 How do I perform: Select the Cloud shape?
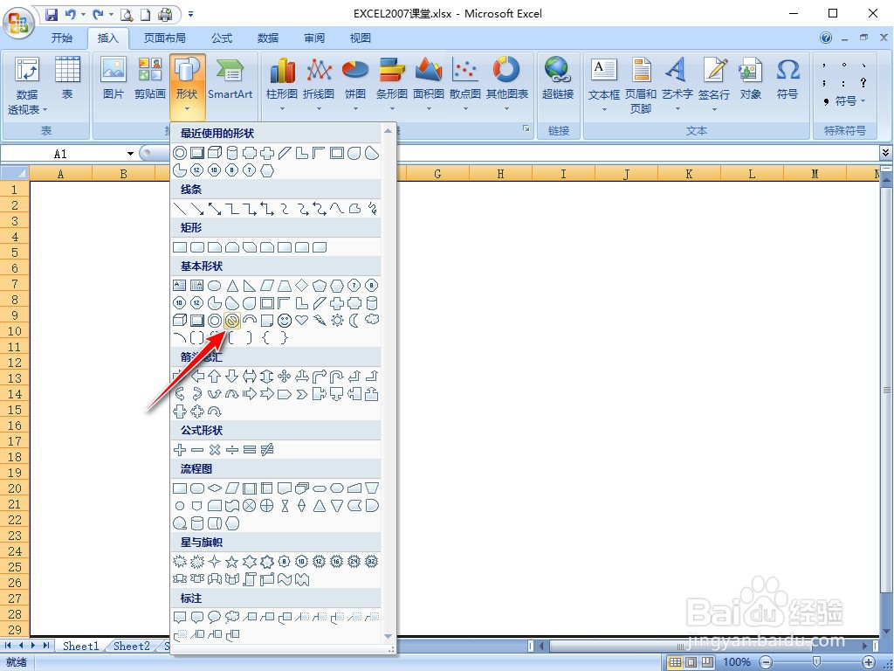pyautogui.click(x=372, y=319)
